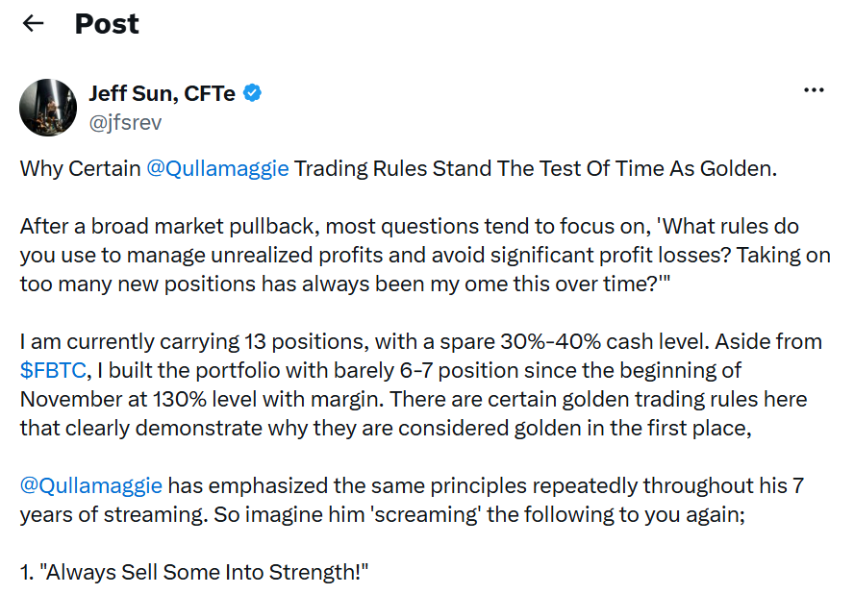Go back using the left arrow icon

click(x=34, y=23)
